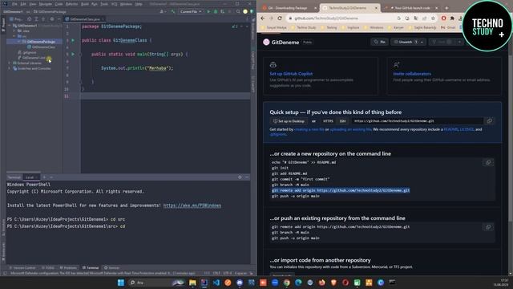Click the Invite collaborators link
The height and width of the screenshot is (289, 513).
[x=412, y=74]
